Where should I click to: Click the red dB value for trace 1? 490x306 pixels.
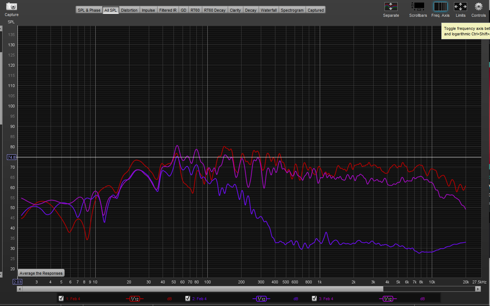(x=169, y=299)
